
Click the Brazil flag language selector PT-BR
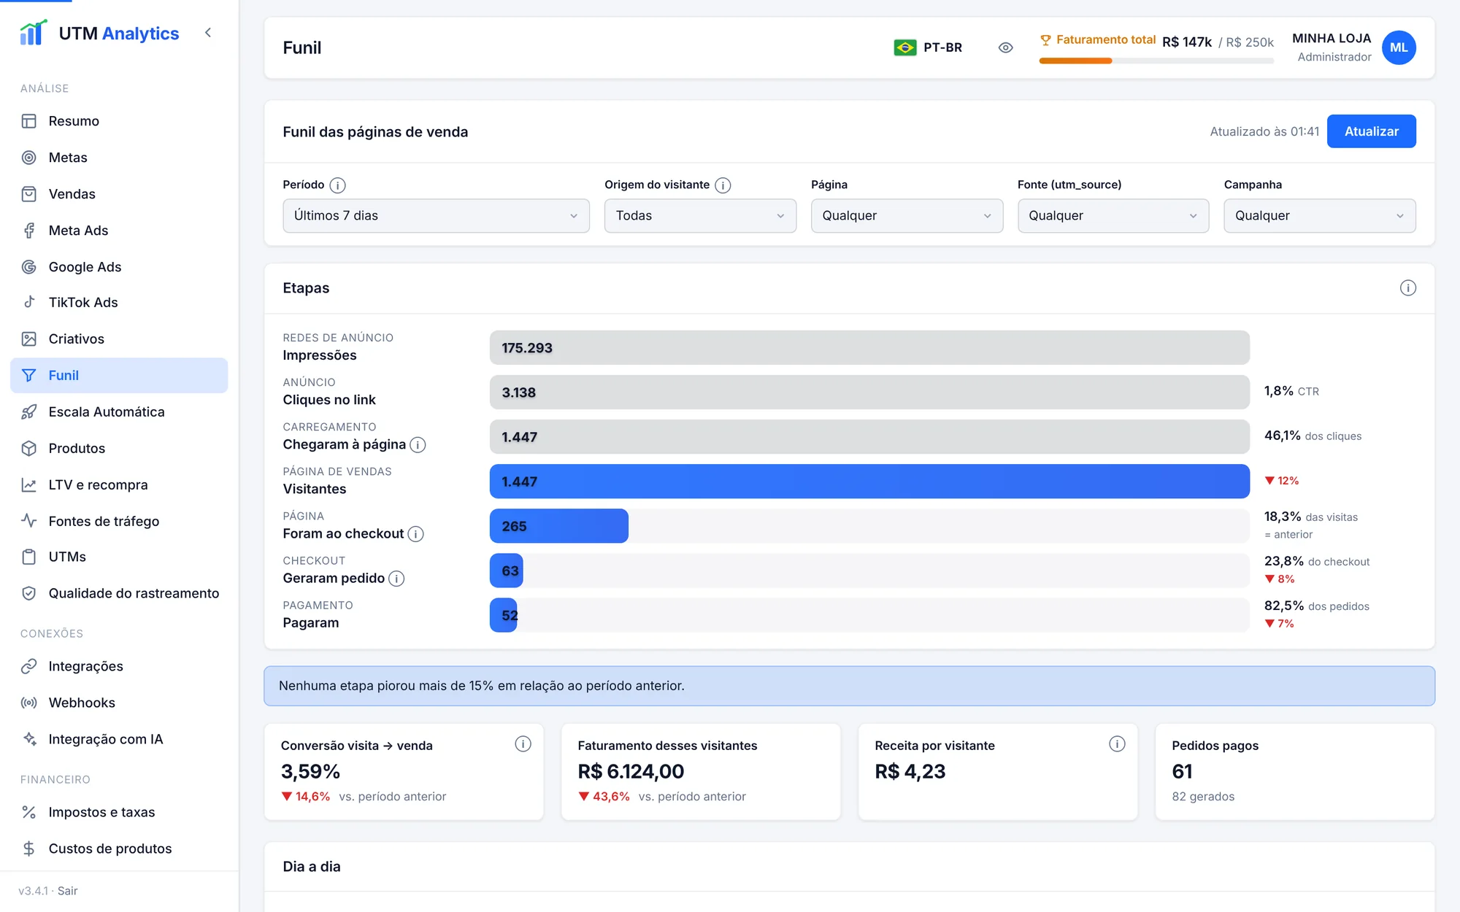928,47
